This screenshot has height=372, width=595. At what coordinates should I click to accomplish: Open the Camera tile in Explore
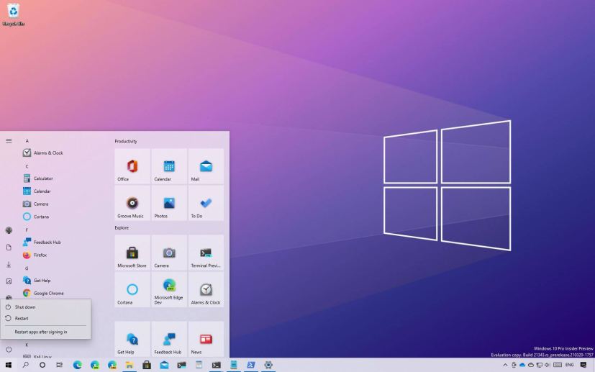169,253
